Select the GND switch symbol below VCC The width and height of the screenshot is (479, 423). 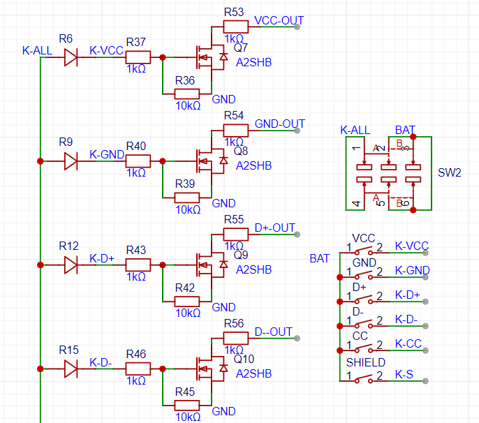[364, 276]
